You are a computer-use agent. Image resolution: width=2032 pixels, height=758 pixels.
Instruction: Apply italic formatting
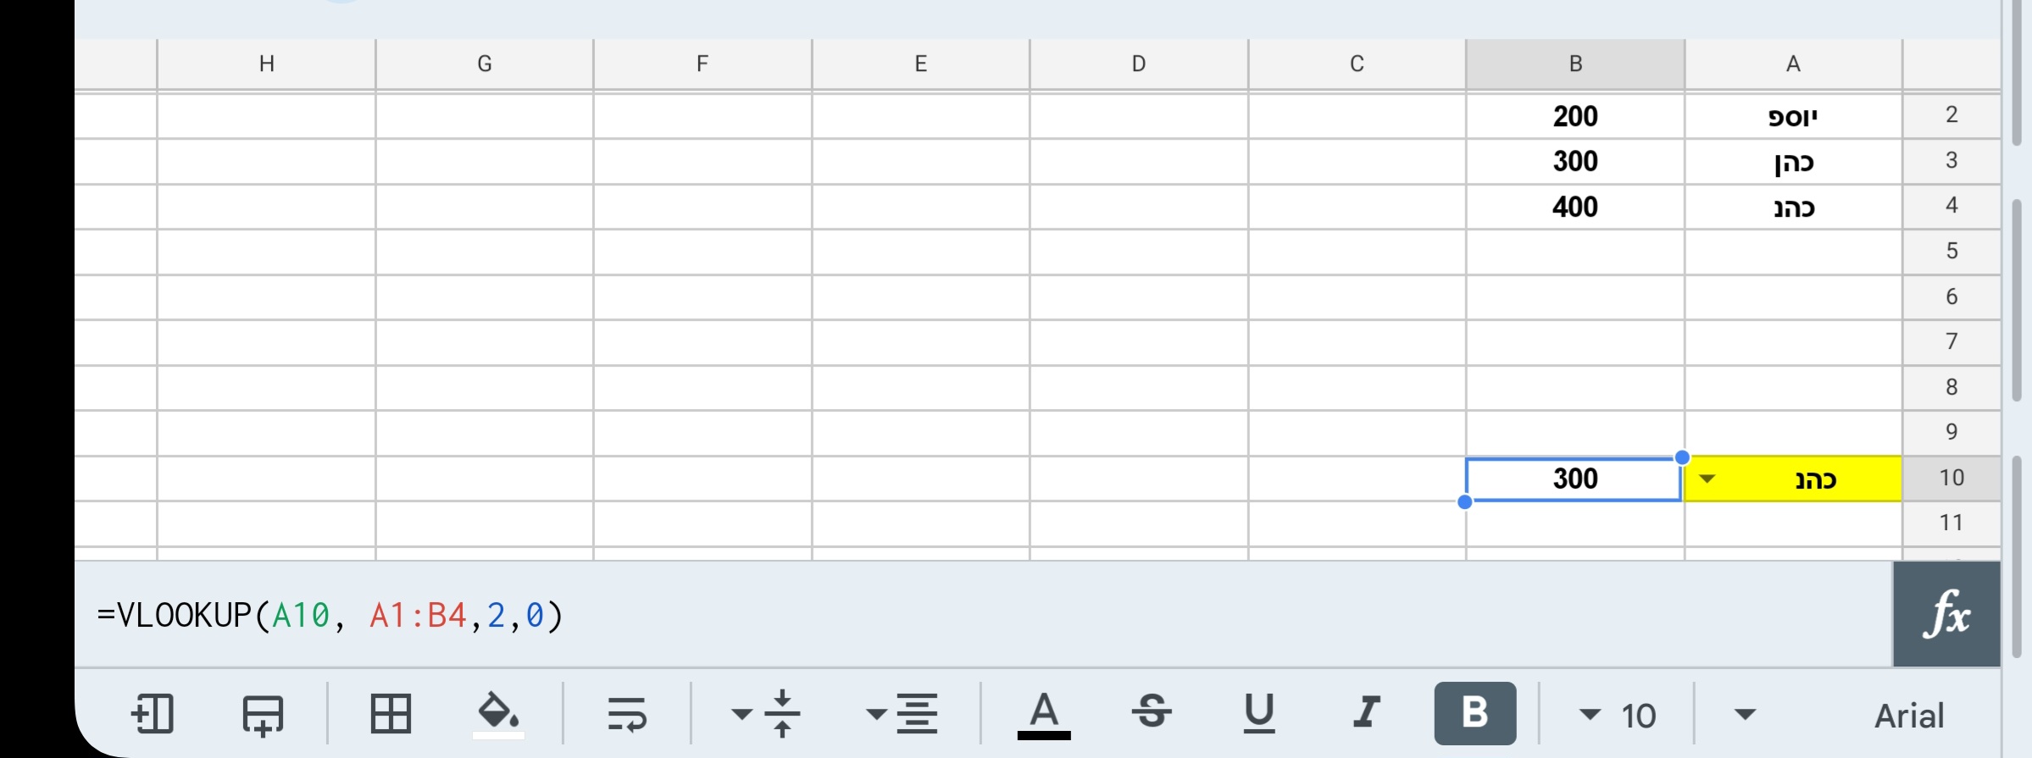point(1365,713)
